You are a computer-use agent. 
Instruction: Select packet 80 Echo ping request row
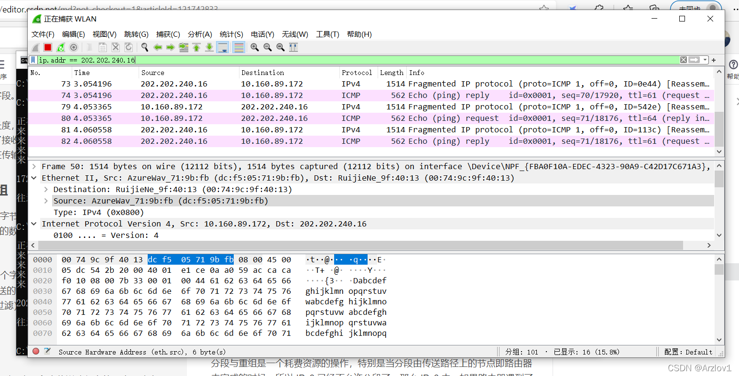(x=371, y=118)
